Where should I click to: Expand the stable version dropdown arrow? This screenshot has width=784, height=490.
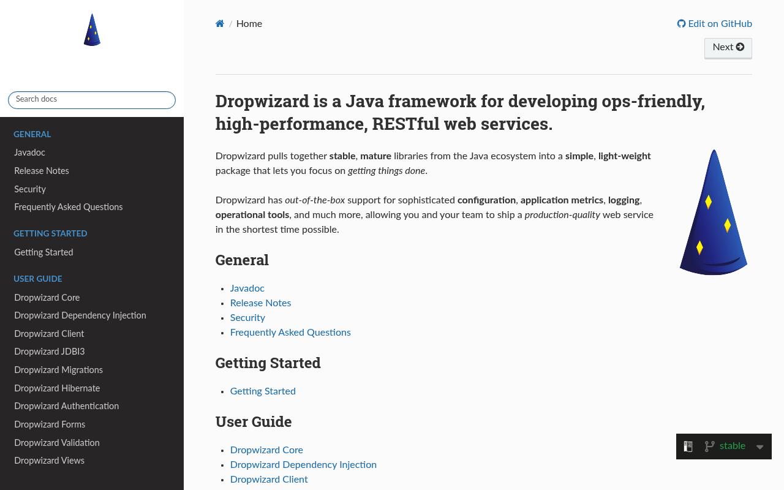click(759, 447)
